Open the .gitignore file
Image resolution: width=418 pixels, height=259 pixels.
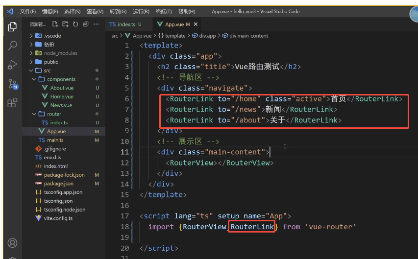pyautogui.click(x=55, y=149)
